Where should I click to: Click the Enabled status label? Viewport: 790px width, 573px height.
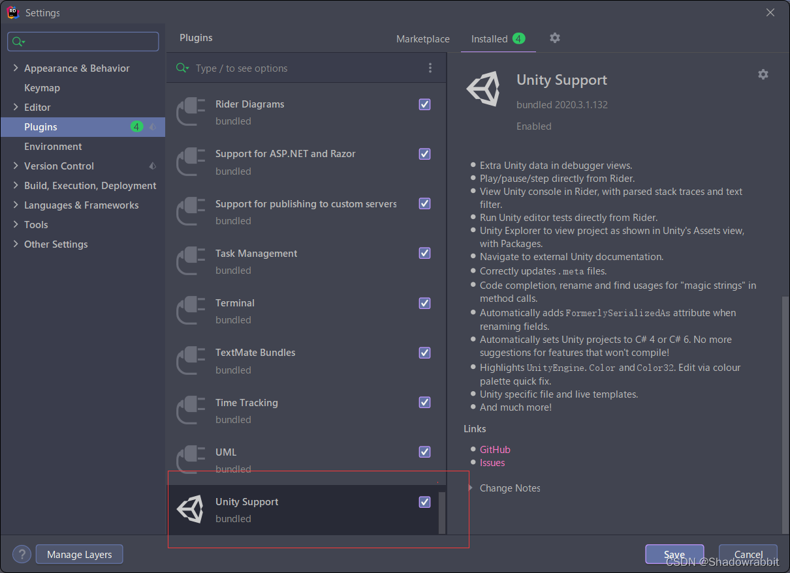pos(534,126)
